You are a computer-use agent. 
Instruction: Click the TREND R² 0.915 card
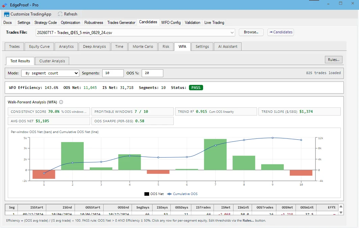[216, 112]
